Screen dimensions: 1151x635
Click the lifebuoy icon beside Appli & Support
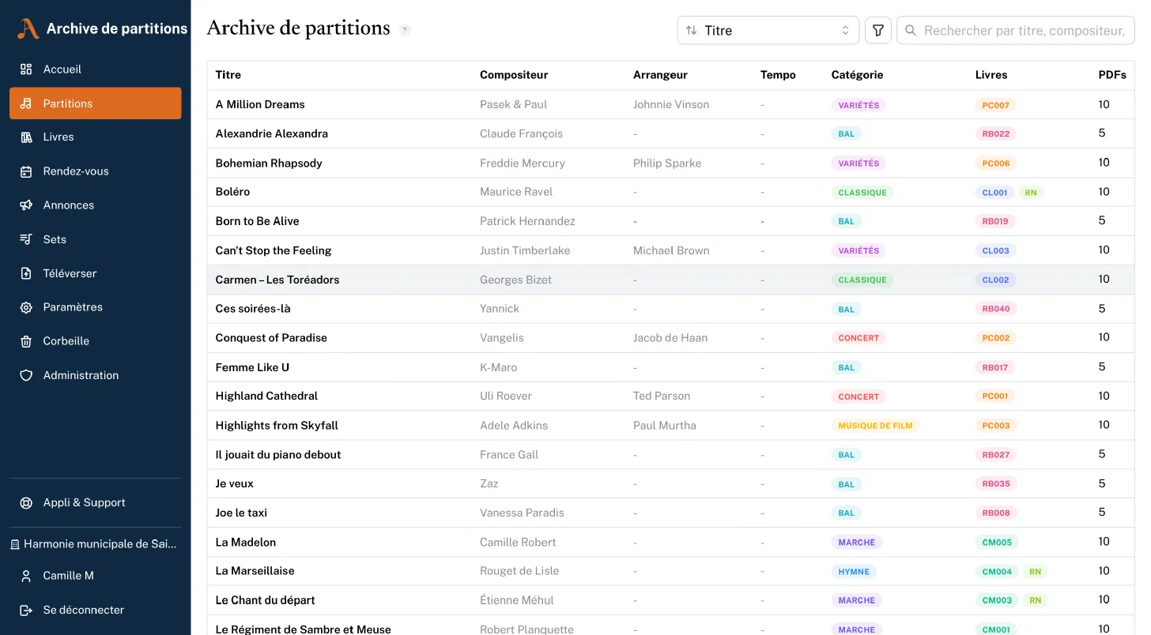(x=26, y=503)
